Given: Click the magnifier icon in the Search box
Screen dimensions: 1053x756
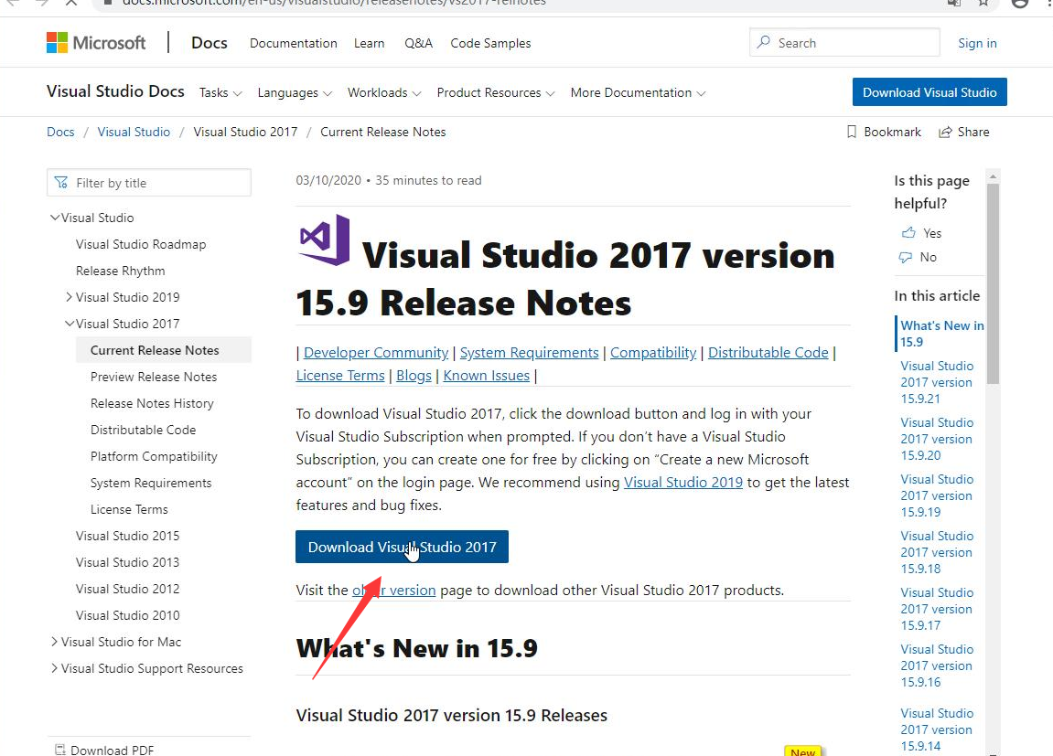Looking at the screenshot, I should pos(764,42).
